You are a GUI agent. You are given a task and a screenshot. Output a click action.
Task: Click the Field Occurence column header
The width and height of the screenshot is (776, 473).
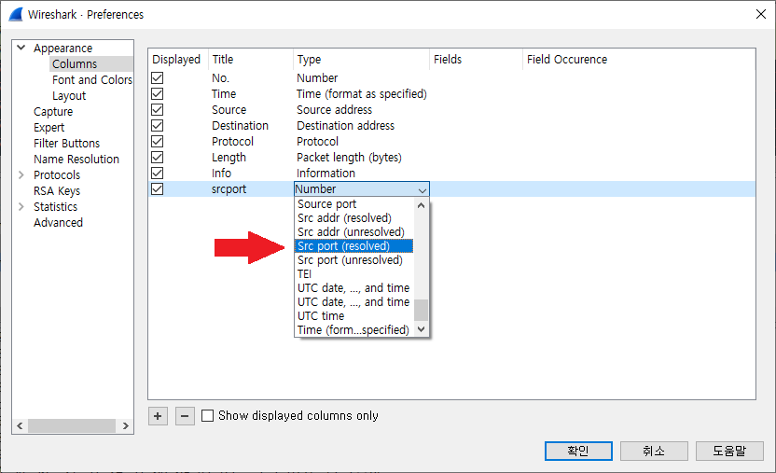click(638, 60)
